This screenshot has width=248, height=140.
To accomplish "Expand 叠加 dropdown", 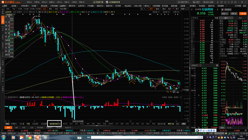I will (x=158, y=9).
